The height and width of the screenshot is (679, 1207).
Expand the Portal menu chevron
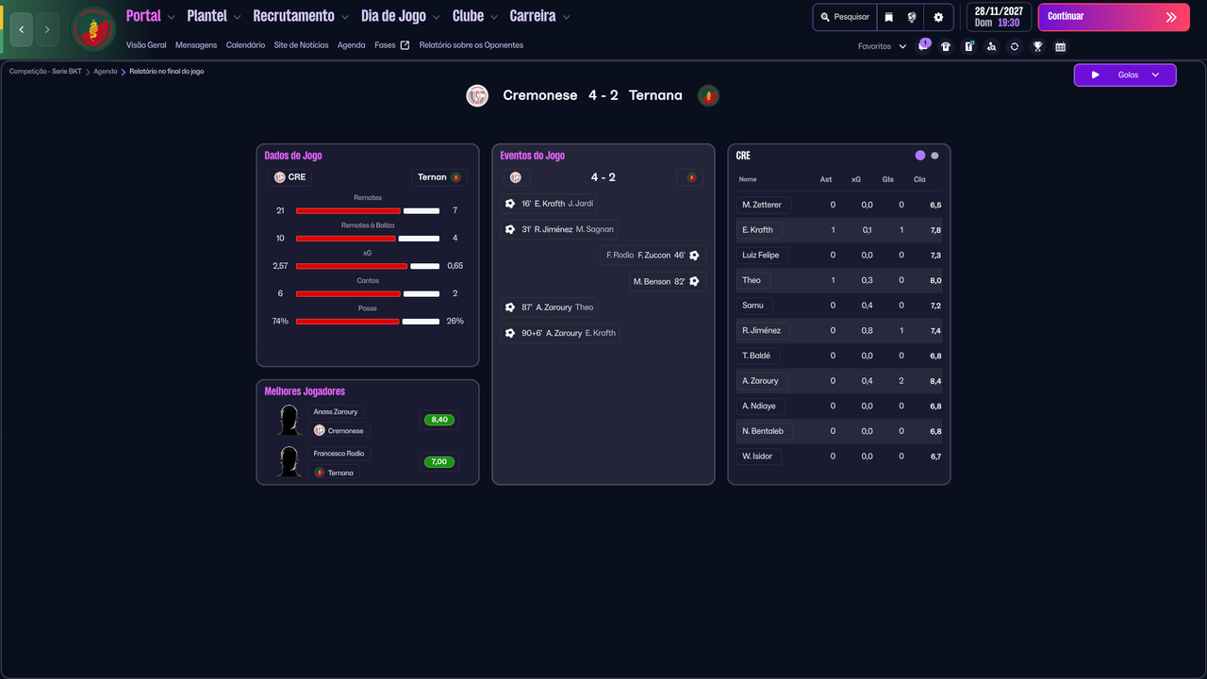tap(172, 17)
